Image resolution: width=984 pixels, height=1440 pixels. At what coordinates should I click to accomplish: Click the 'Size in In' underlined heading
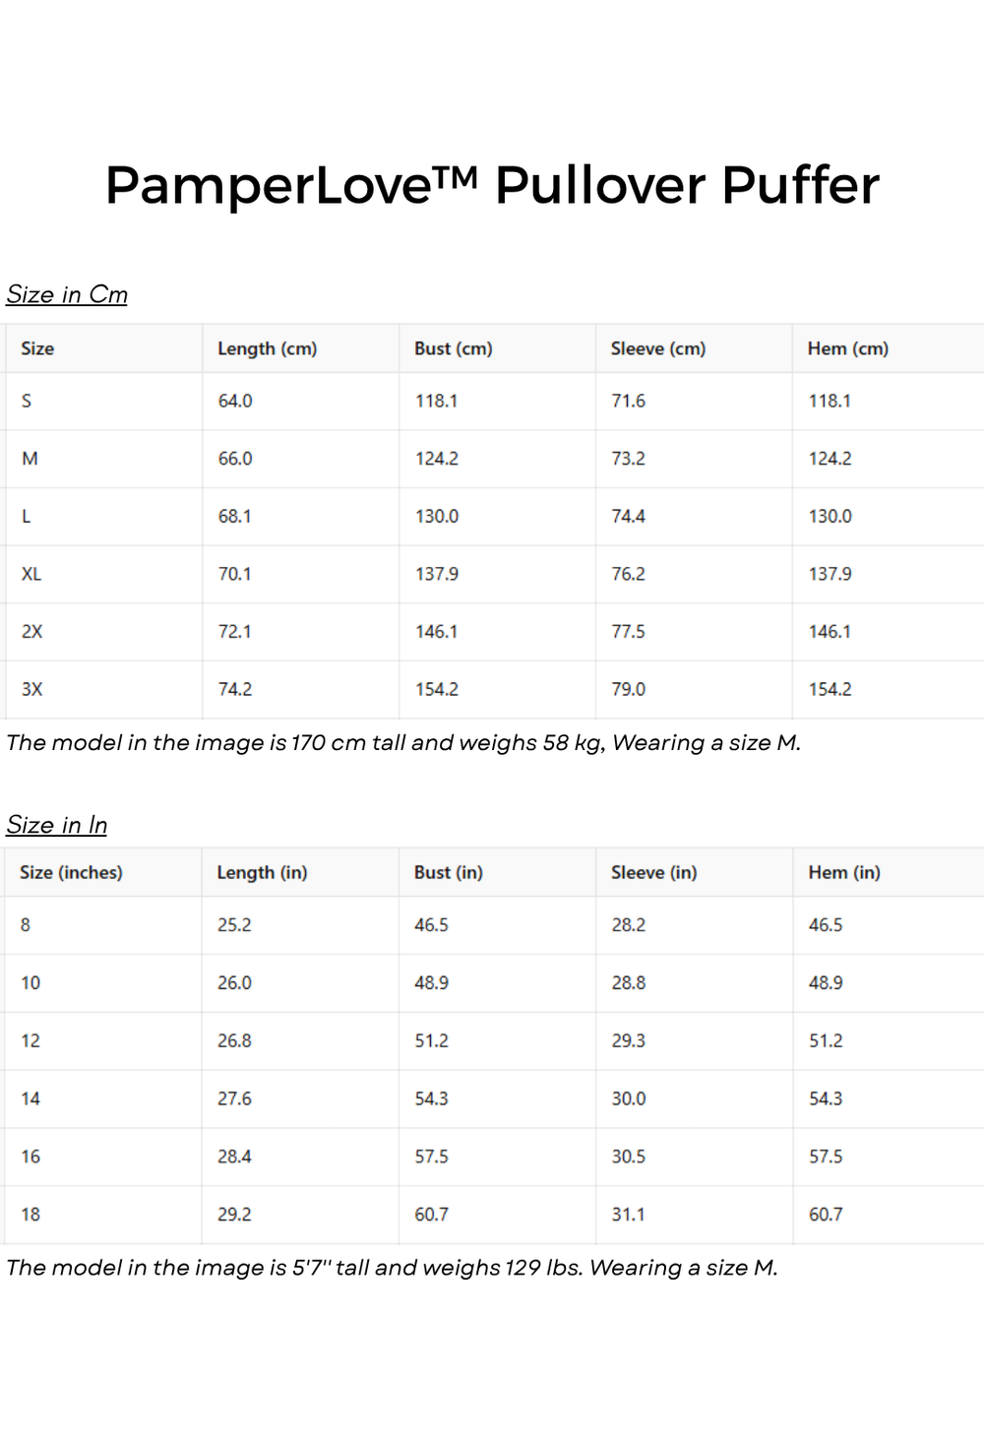pyautogui.click(x=57, y=825)
